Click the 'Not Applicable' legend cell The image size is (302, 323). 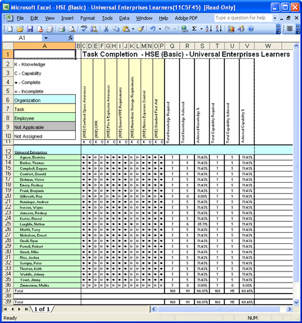coord(45,126)
